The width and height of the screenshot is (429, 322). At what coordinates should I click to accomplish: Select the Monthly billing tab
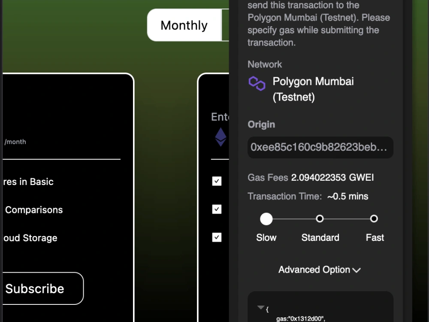click(x=184, y=25)
